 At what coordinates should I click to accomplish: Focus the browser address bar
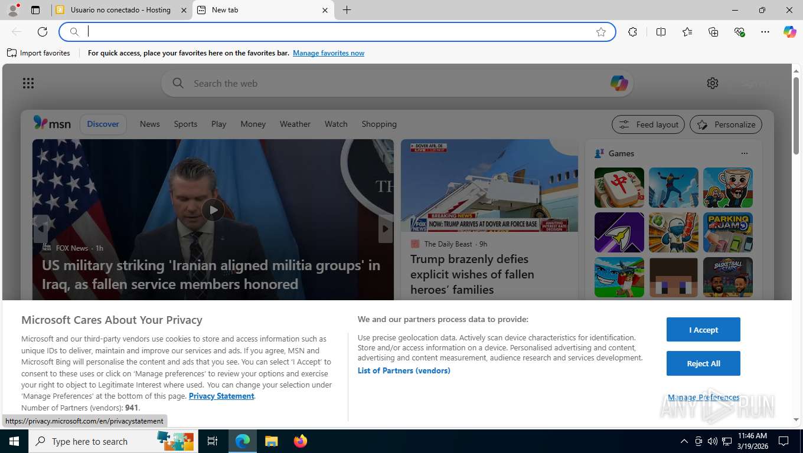(x=337, y=32)
